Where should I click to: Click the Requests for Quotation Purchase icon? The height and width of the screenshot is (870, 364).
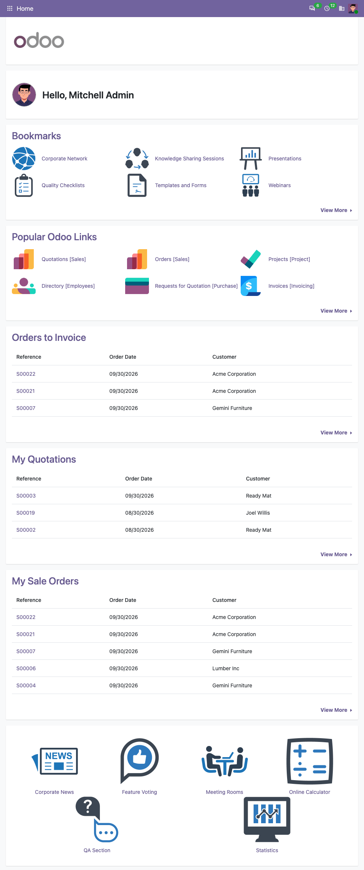[137, 286]
